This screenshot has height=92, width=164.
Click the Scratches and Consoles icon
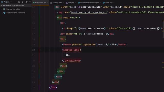(x=4, y=13)
